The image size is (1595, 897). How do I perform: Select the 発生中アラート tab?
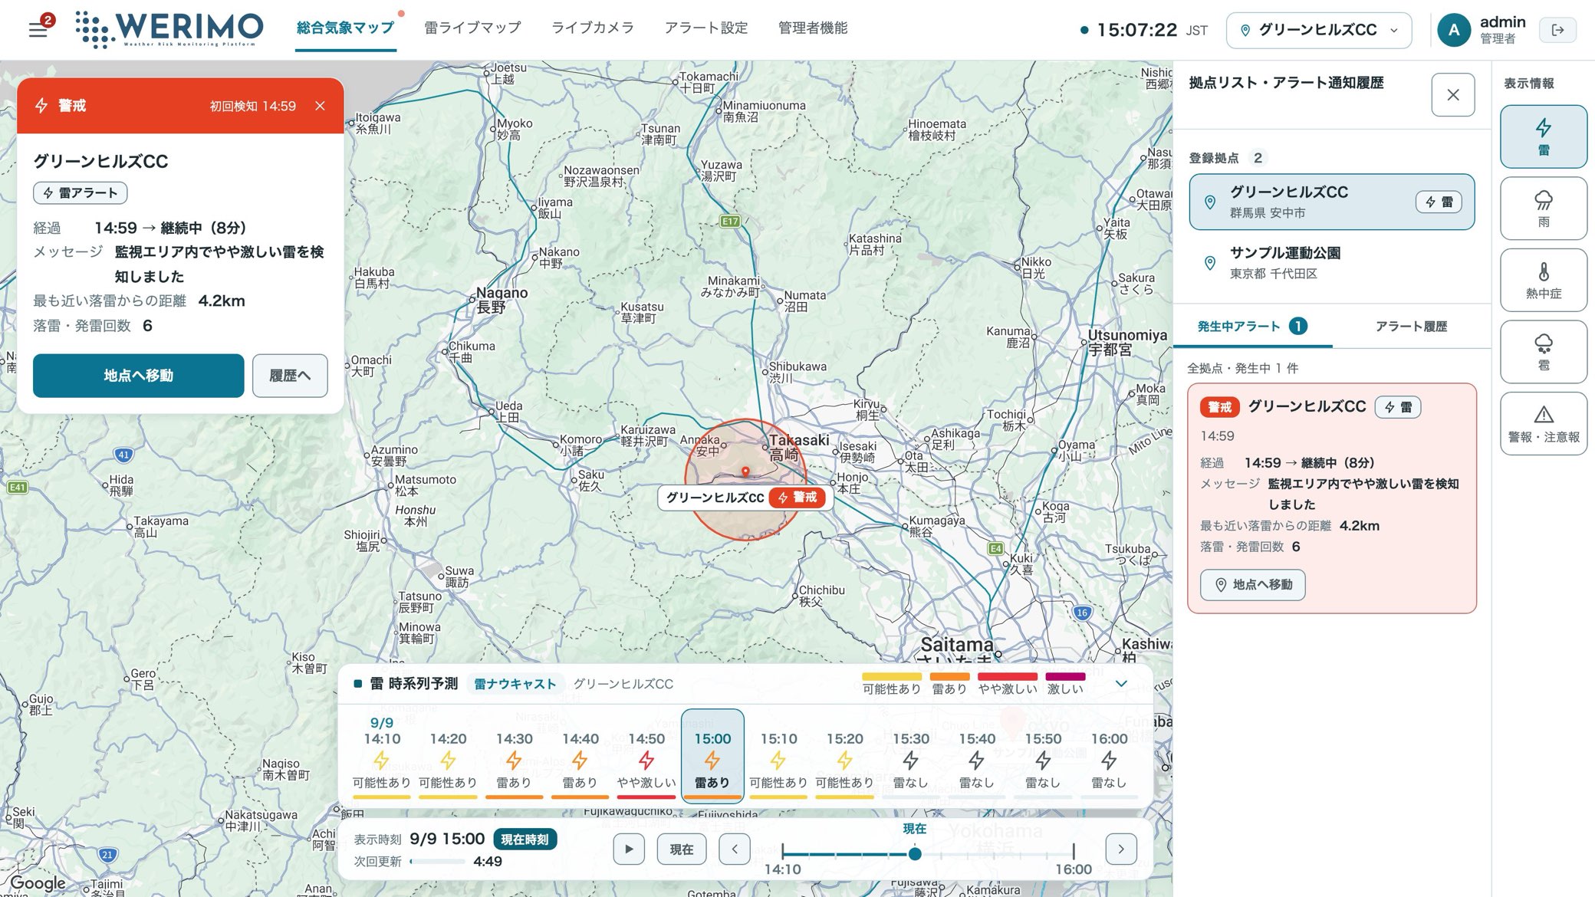click(x=1251, y=327)
